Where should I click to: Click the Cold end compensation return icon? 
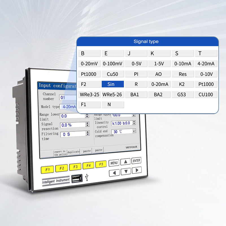(134, 131)
